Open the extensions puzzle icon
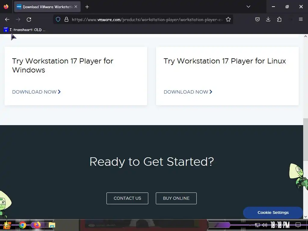Screen dimensions: 308x231 tap(279, 19)
